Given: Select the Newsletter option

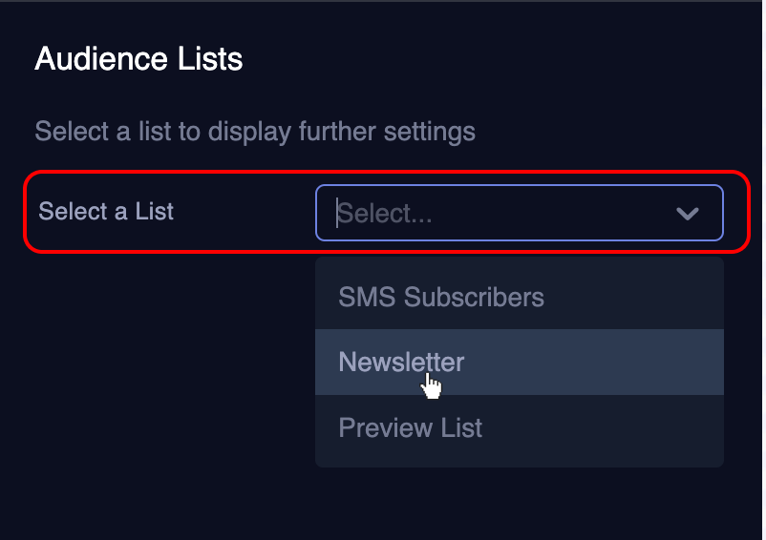Looking at the screenshot, I should coord(520,362).
